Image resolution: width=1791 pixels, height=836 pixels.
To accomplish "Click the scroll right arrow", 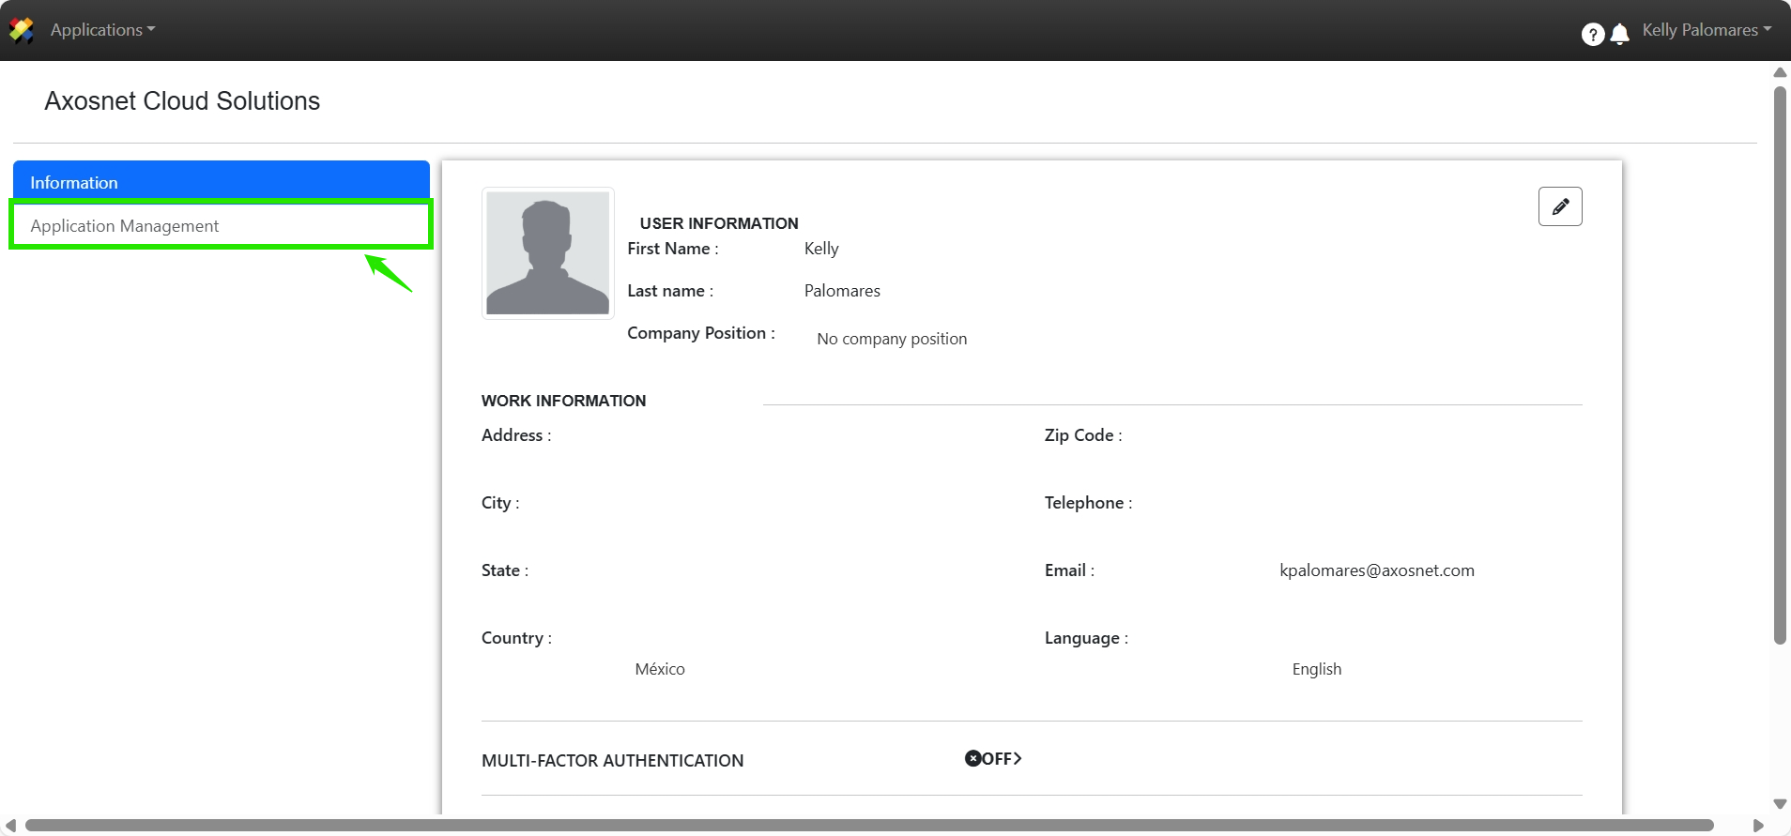I will tap(1758, 826).
